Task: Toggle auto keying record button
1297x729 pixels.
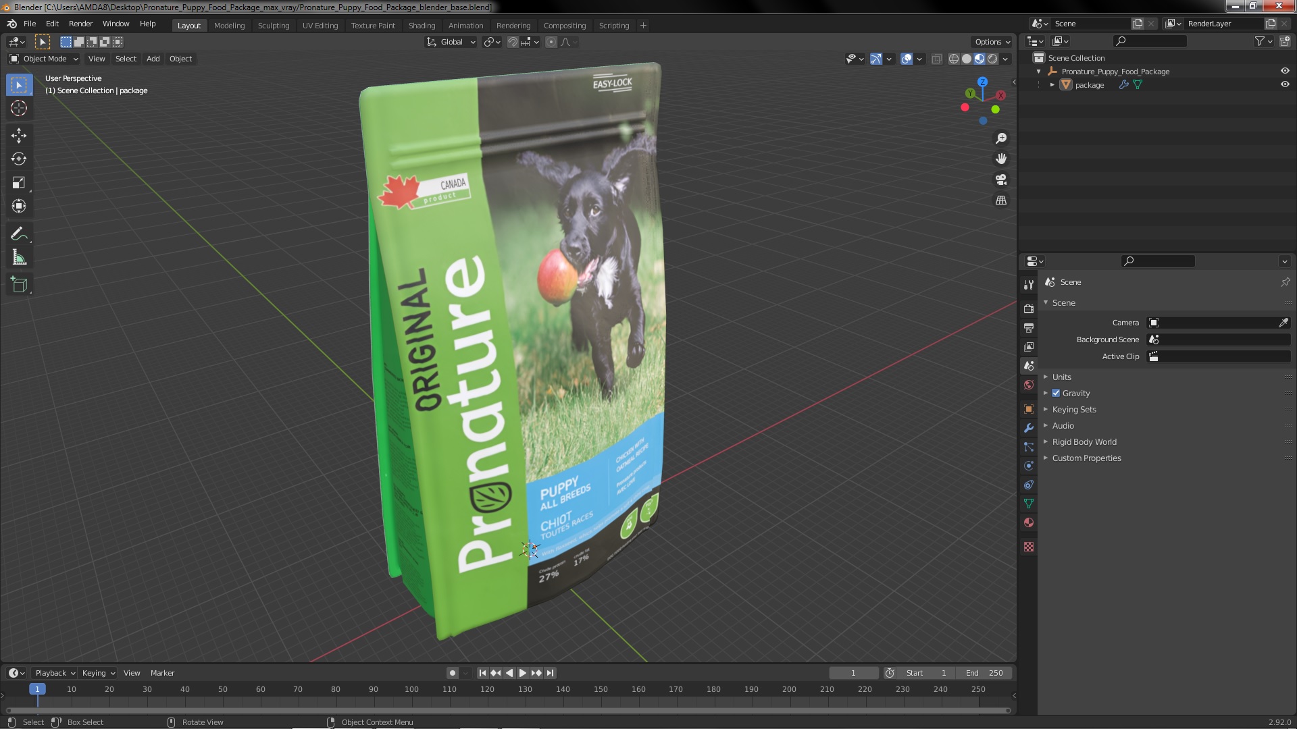Action: (x=453, y=673)
